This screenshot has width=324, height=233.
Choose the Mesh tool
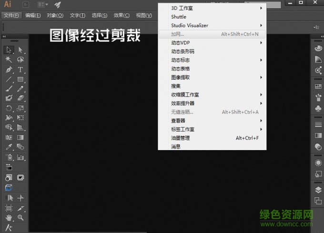(x=9, y=137)
